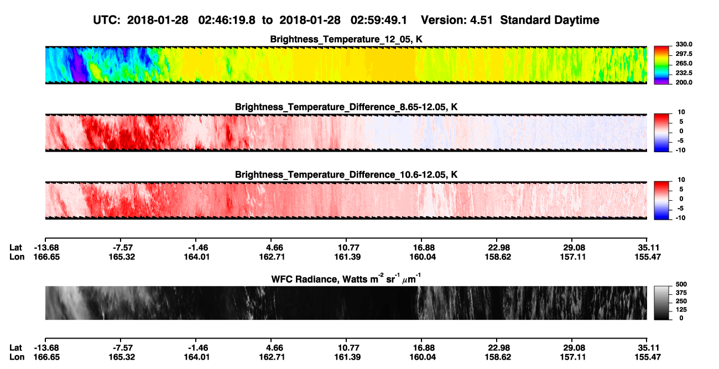
Task: Select the Brightness_Temperature_Difference_8.65-12.05 title
Action: [346, 107]
